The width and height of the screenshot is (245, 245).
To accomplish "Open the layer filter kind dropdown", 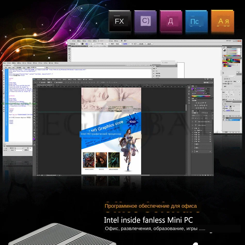I will (195, 113).
